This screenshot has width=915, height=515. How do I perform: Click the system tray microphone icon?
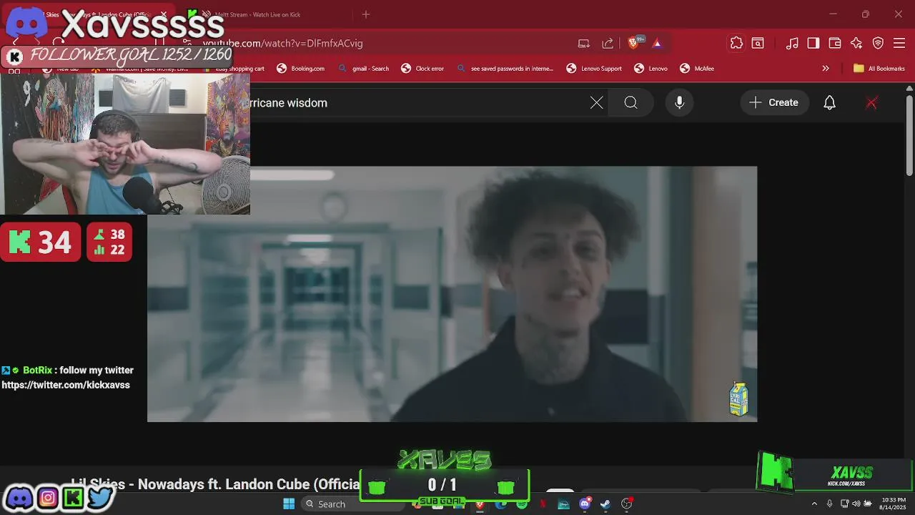coord(829,504)
